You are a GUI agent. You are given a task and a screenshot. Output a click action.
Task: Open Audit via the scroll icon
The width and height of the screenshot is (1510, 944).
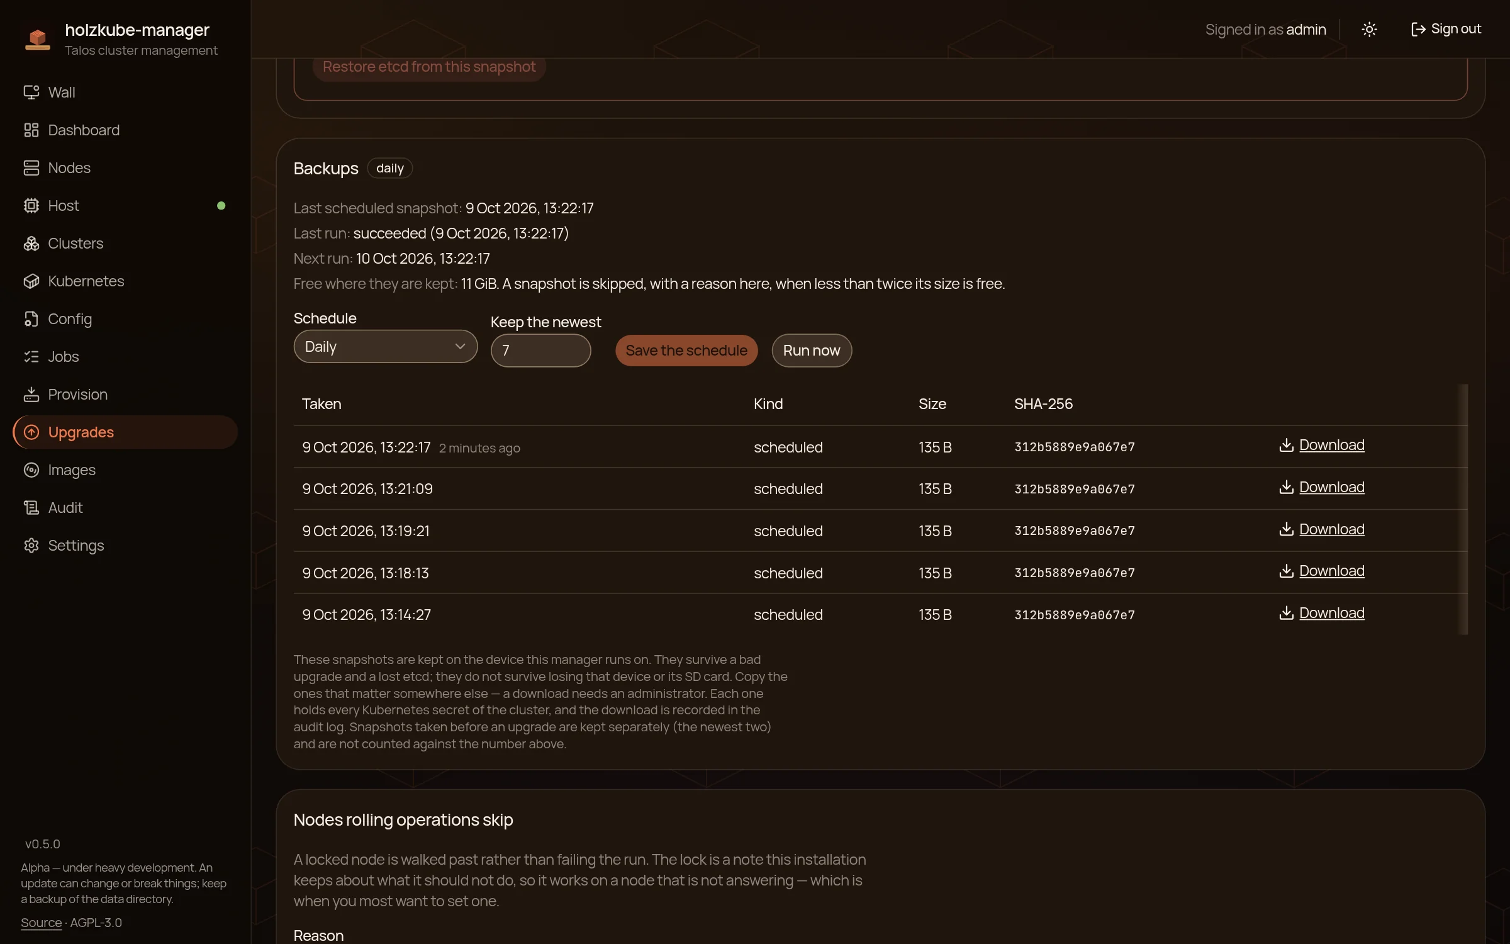pyautogui.click(x=31, y=508)
